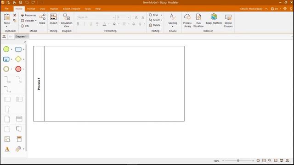Image resolution: width=294 pixels, height=165 pixels.
Task: Click Run Workflow
Action: pos(198,20)
